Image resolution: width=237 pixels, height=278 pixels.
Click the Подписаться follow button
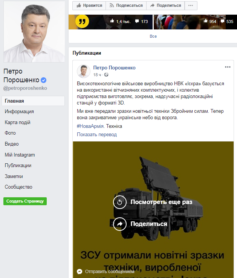coord(126,6)
